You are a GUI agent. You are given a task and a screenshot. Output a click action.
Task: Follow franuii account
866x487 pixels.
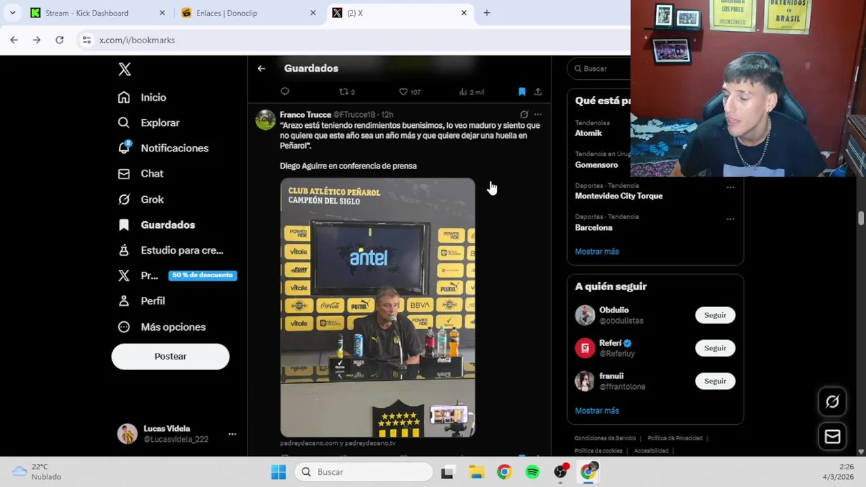click(715, 381)
